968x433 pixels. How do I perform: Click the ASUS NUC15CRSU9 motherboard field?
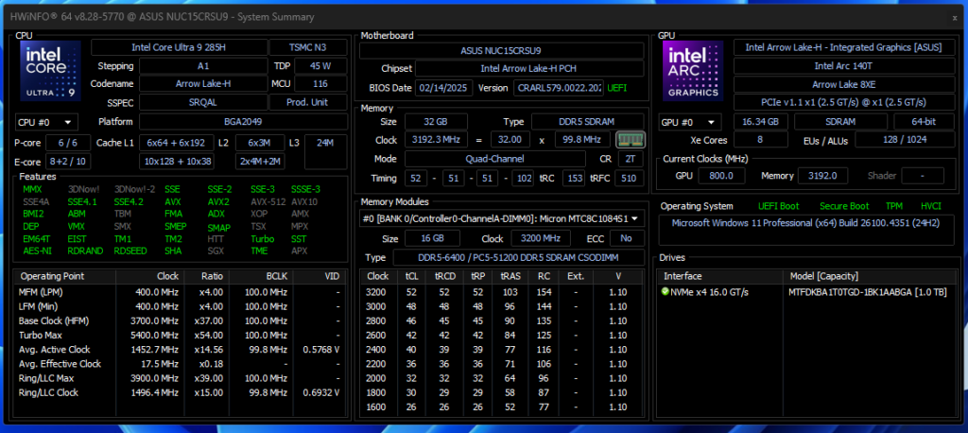click(x=501, y=51)
